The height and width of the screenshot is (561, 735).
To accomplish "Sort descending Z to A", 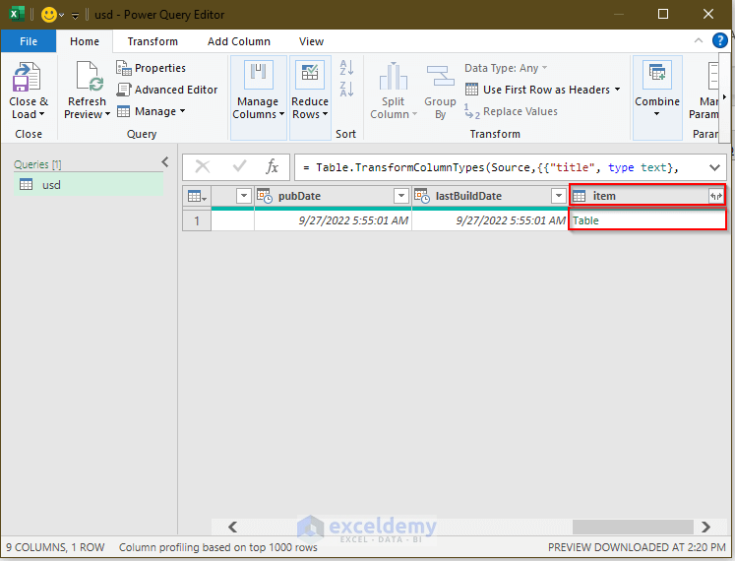I will click(x=346, y=89).
